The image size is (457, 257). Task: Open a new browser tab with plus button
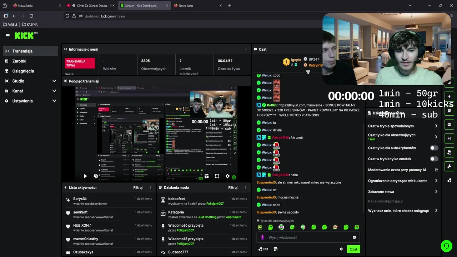tap(230, 6)
